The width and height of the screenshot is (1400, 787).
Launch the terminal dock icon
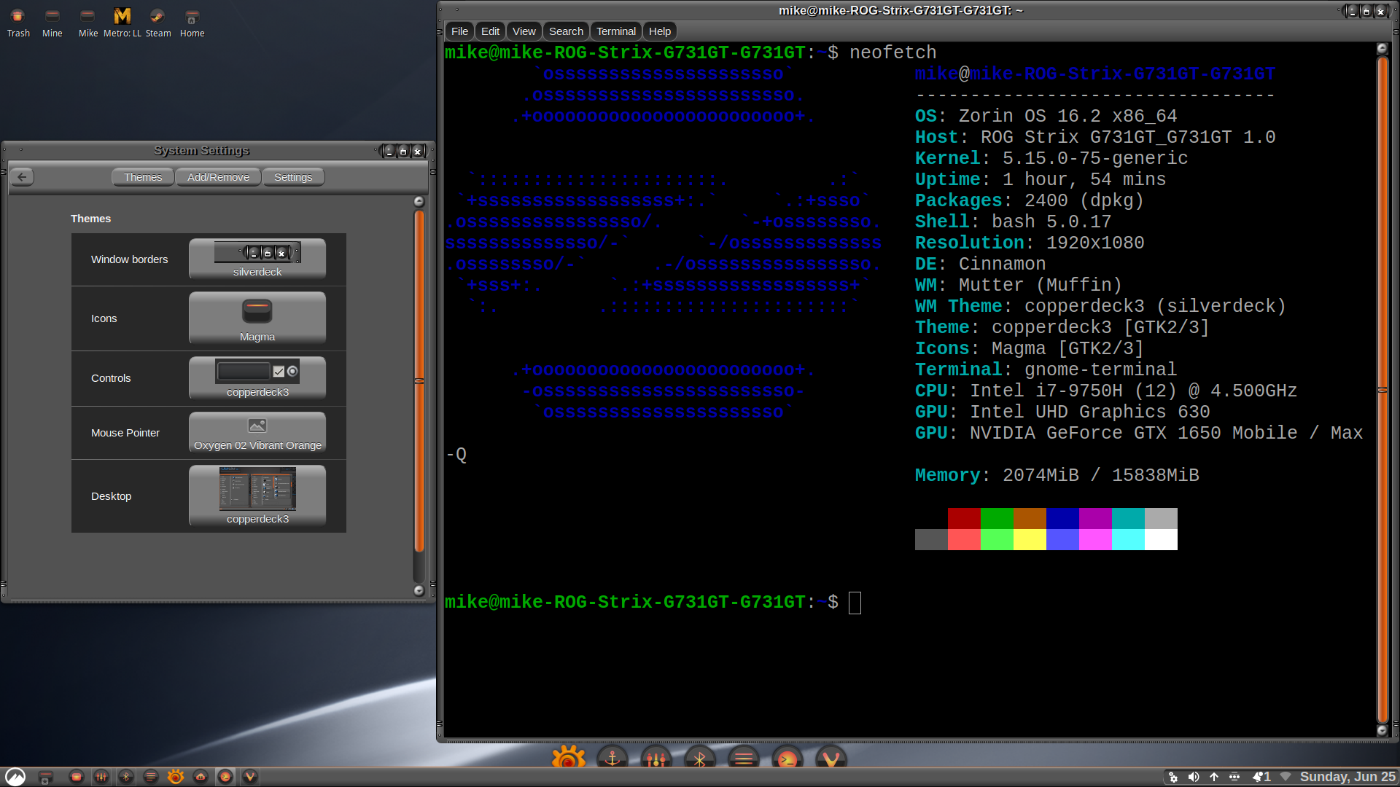787,758
